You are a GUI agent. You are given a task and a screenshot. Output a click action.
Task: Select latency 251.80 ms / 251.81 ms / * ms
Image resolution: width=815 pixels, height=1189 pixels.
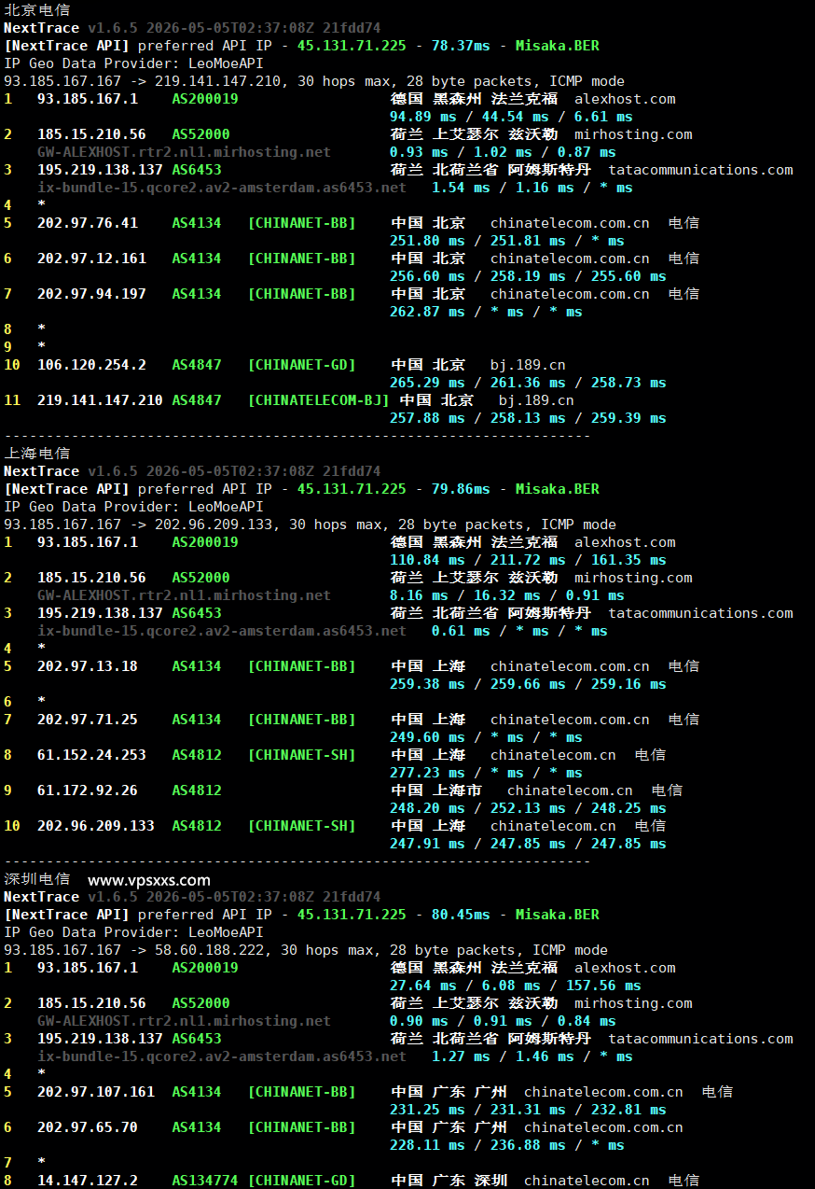[507, 241]
